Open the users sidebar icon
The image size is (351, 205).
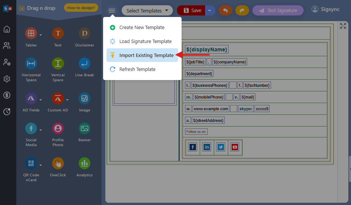point(7,46)
